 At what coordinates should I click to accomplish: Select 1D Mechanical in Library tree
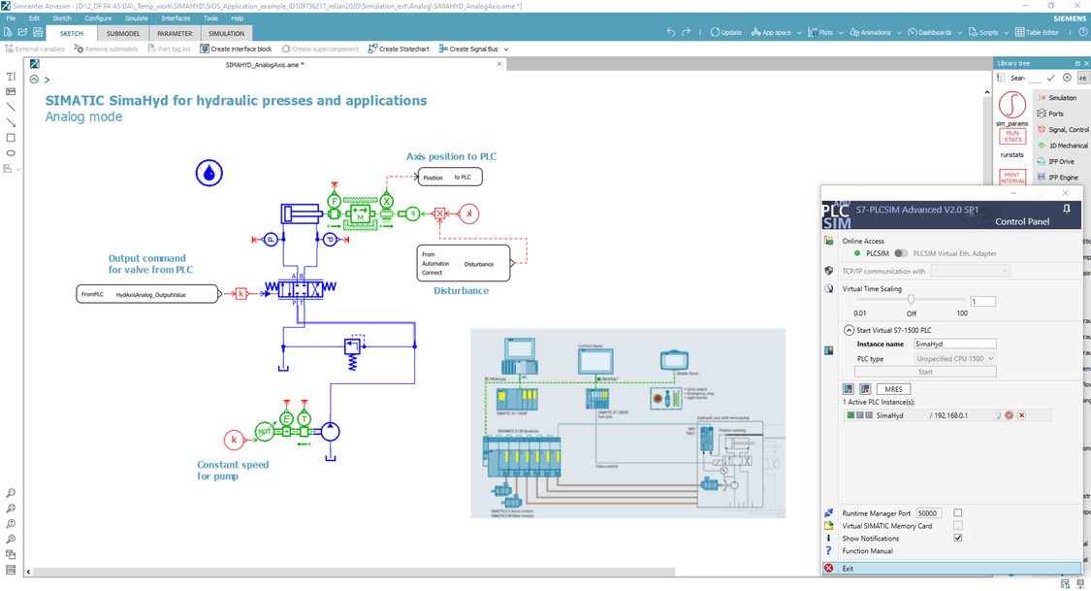click(1063, 146)
